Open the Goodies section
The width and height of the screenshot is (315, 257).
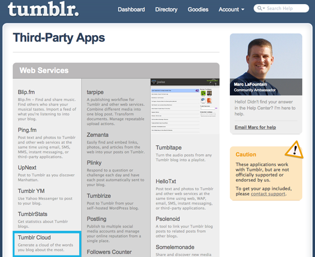198,9
